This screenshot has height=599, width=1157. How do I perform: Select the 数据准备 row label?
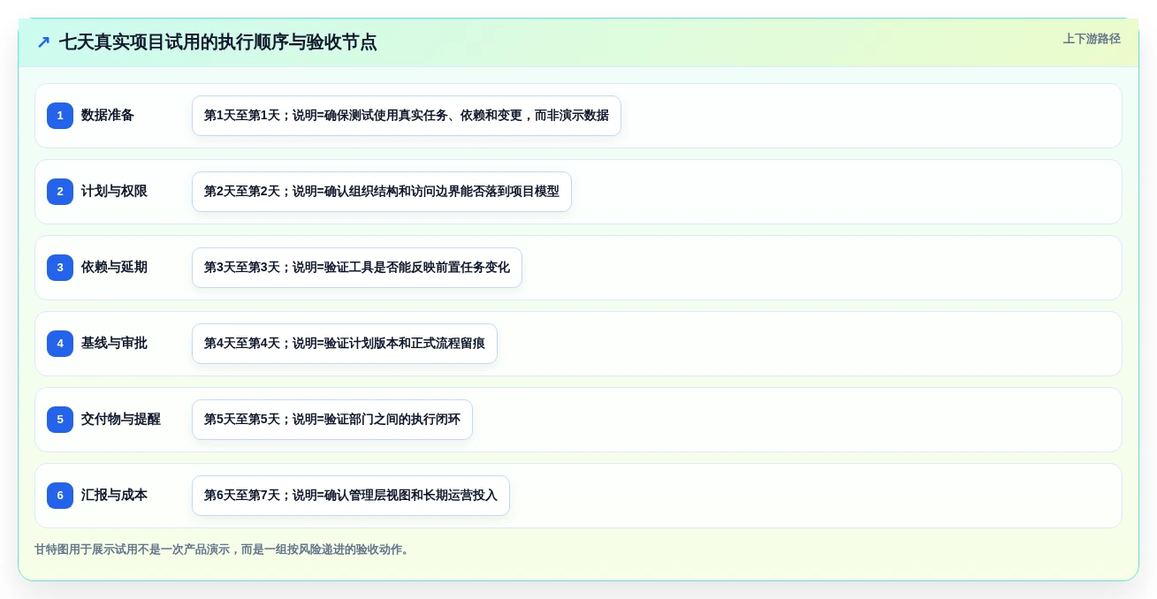click(108, 115)
